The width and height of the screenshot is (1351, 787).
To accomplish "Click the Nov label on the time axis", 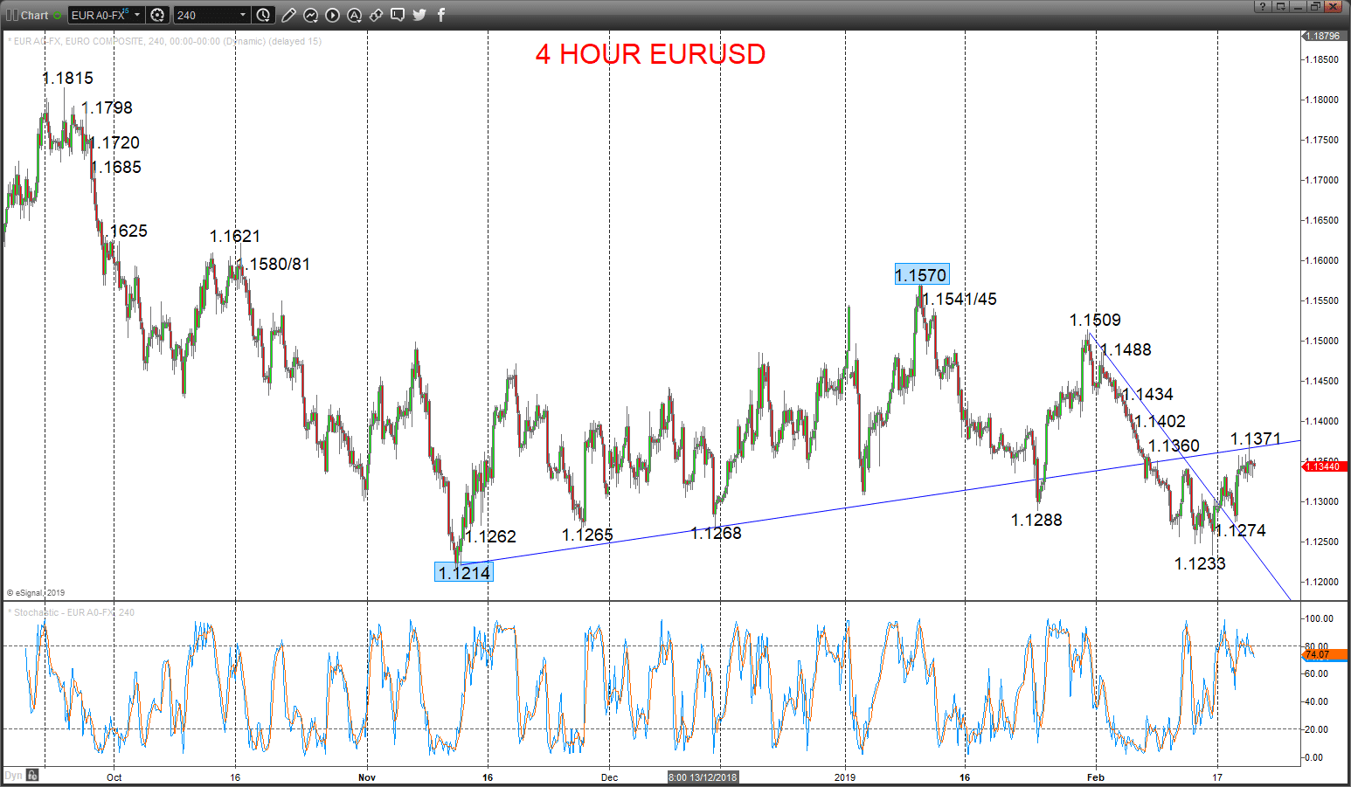I will (x=367, y=777).
